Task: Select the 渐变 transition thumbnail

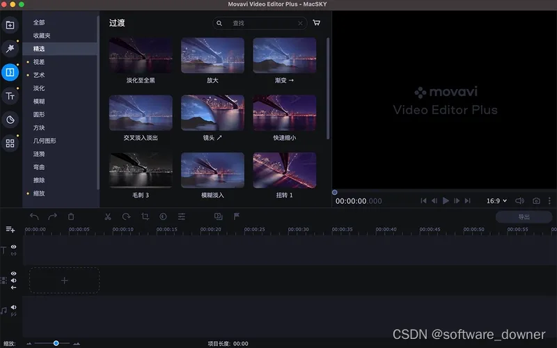Action: pyautogui.click(x=285, y=56)
